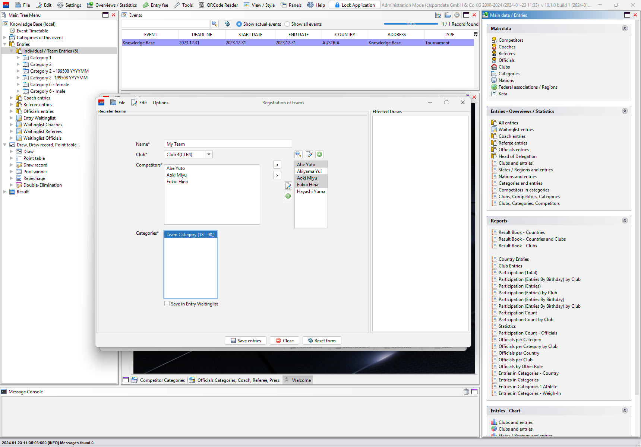This screenshot has height=447, width=641.
Task: Click the blue progress bar in the Events panel
Action: click(x=411, y=24)
